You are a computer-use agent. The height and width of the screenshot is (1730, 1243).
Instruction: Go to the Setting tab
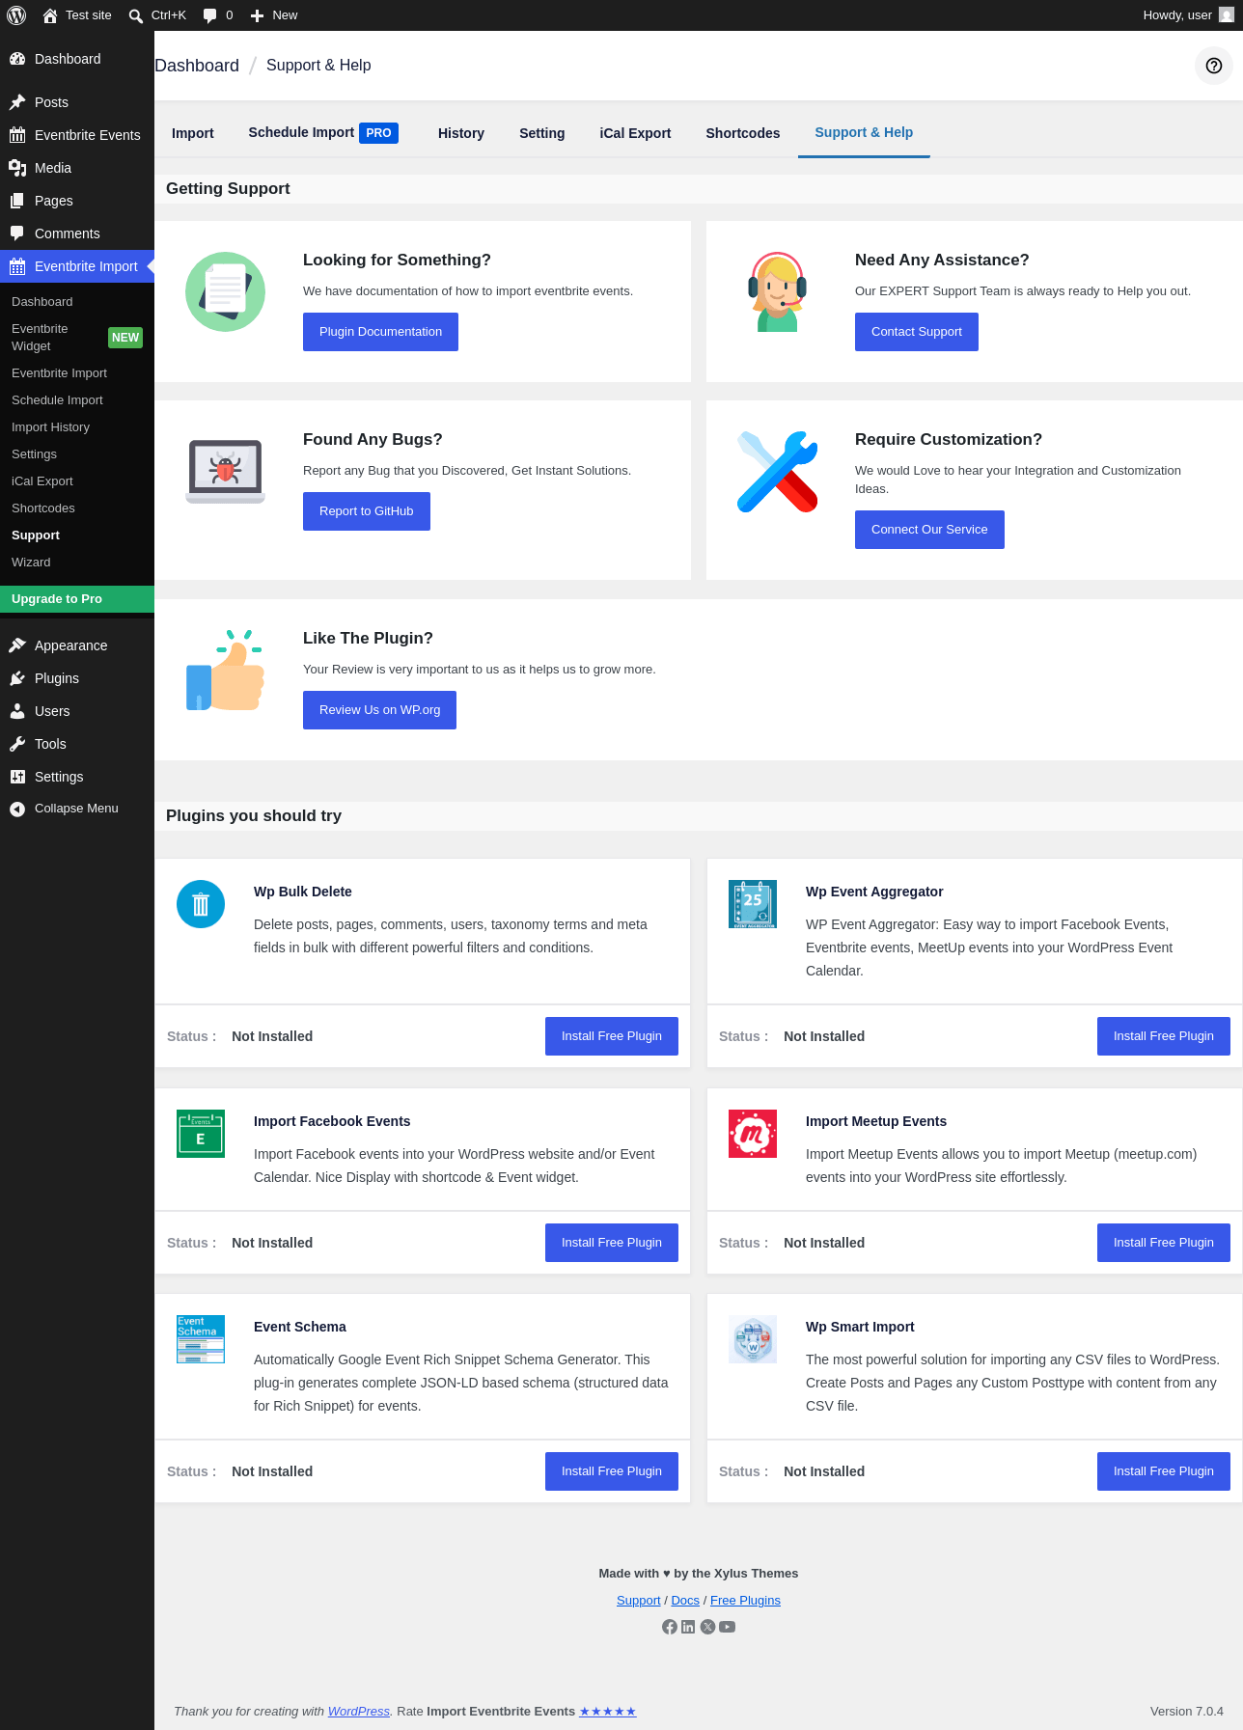[x=542, y=133]
